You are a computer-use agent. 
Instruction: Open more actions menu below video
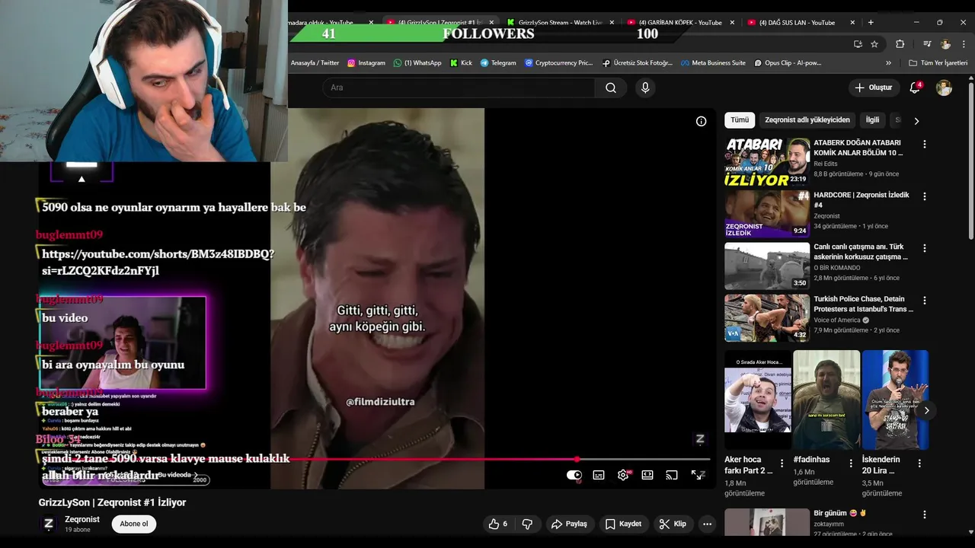pos(707,524)
